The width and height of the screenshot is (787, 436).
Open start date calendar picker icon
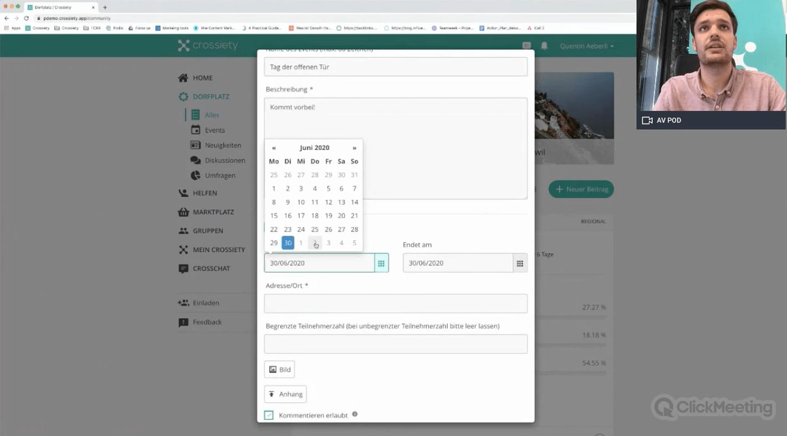[x=381, y=263]
